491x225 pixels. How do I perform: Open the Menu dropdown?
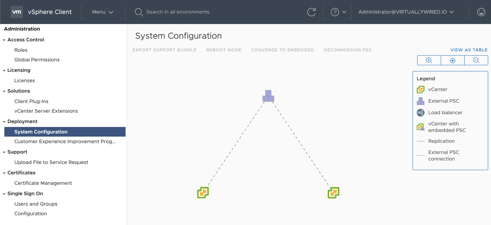click(x=102, y=12)
